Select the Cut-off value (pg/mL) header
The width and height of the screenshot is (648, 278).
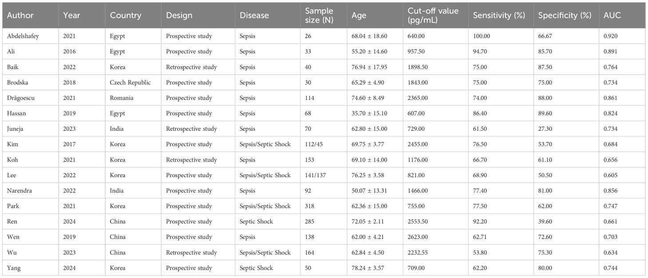(x=433, y=16)
